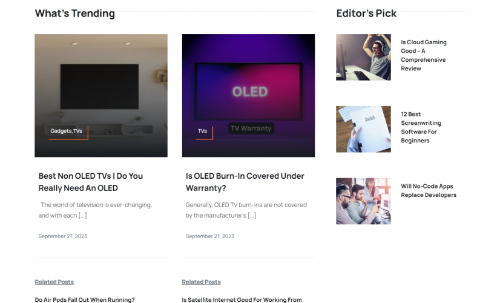Viewport: 477px width, 303px height.
Task: Open 'Is Cloud Gaming Good' review link
Action: click(424, 55)
